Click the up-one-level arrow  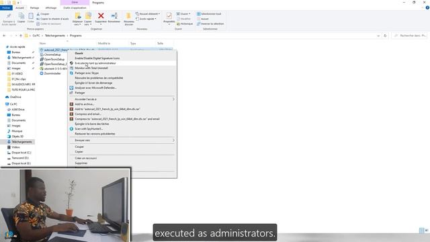pyautogui.click(x=21, y=36)
